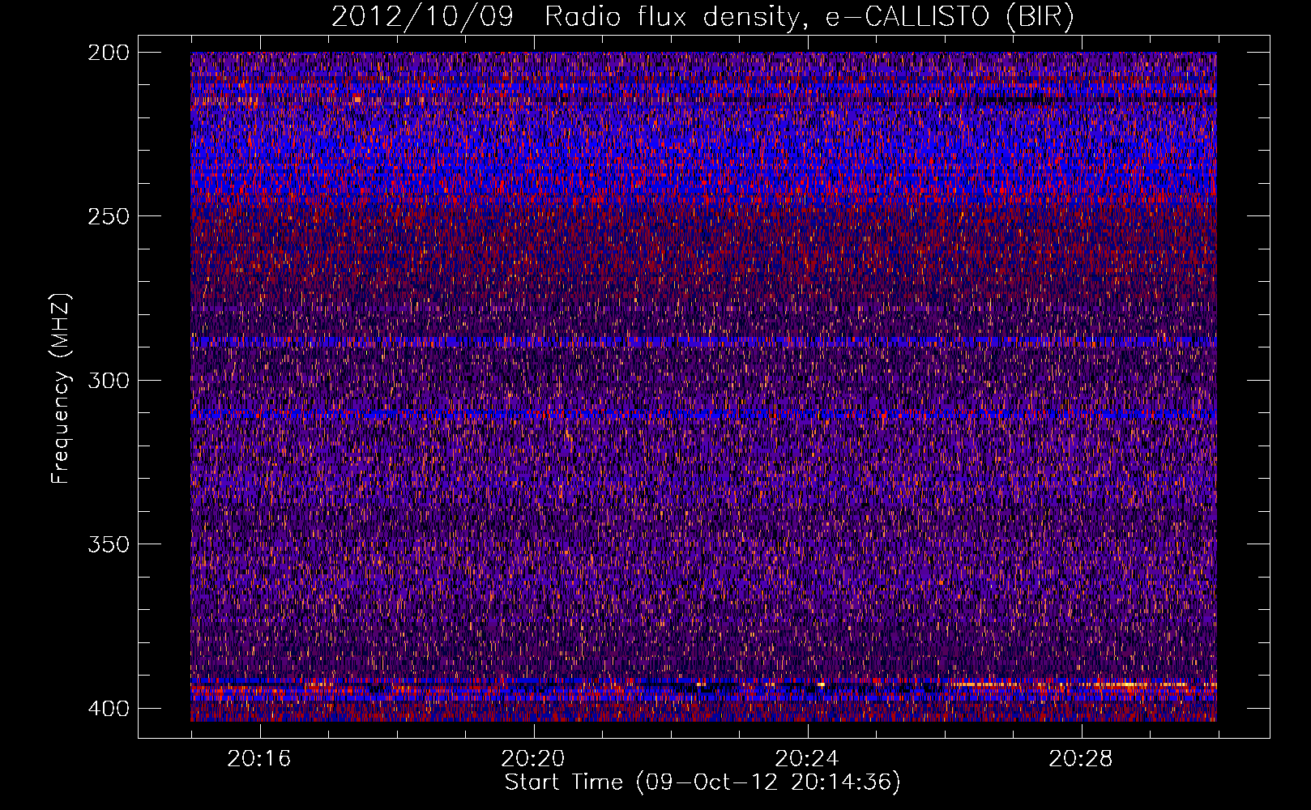
Task: Click the 350 frequency tick label
Action: 108,544
